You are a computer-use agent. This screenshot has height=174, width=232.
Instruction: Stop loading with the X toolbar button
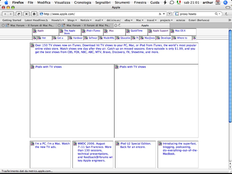[x=26, y=14]
